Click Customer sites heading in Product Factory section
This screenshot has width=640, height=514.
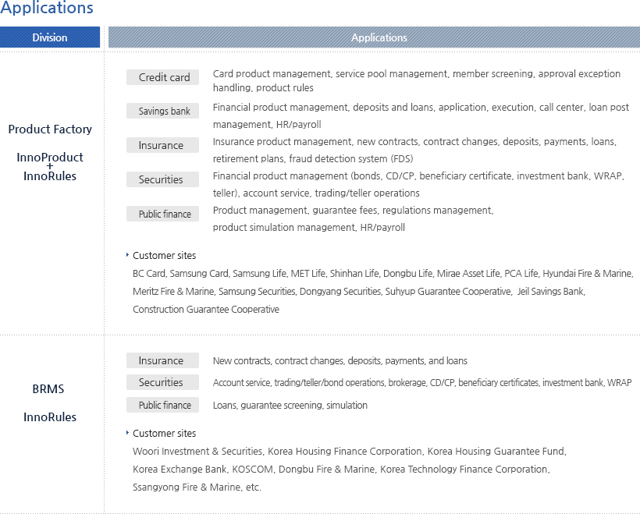pos(165,255)
